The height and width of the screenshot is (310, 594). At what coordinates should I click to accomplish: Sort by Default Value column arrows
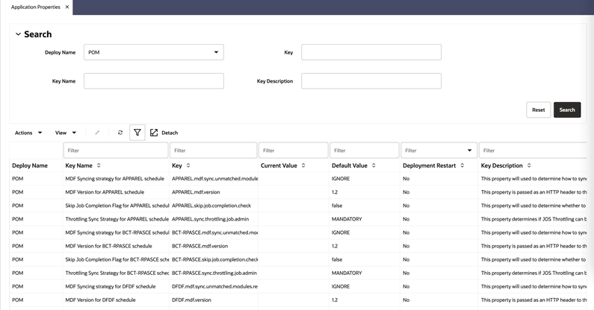(x=374, y=165)
